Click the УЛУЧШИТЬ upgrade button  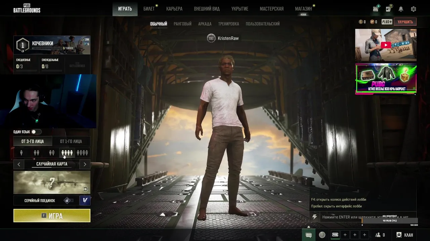[405, 22]
